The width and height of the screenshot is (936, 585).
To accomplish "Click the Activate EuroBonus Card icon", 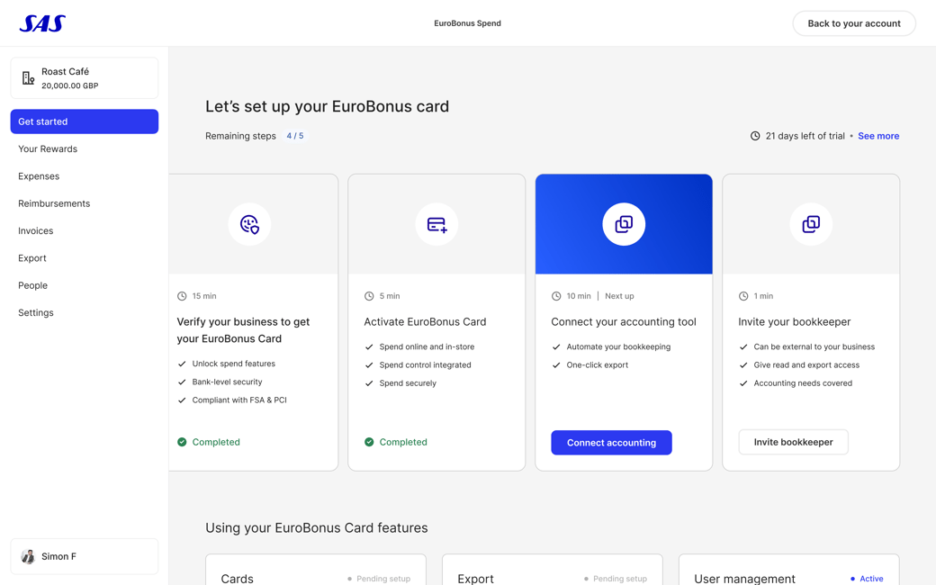I will click(436, 224).
